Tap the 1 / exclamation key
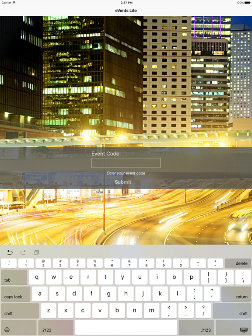 click(26, 263)
